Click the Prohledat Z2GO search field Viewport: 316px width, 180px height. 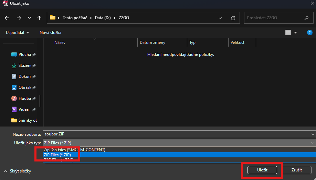click(274, 18)
